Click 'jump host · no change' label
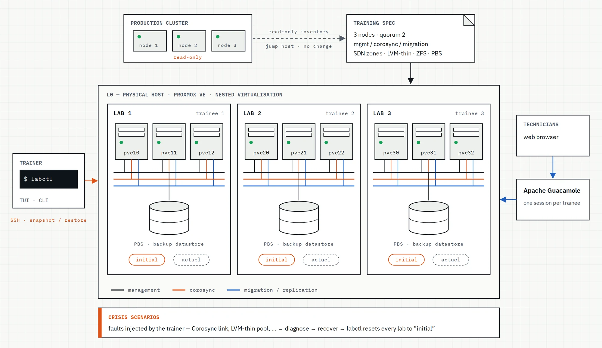Viewport: 602px width, 348px height. tap(299, 46)
